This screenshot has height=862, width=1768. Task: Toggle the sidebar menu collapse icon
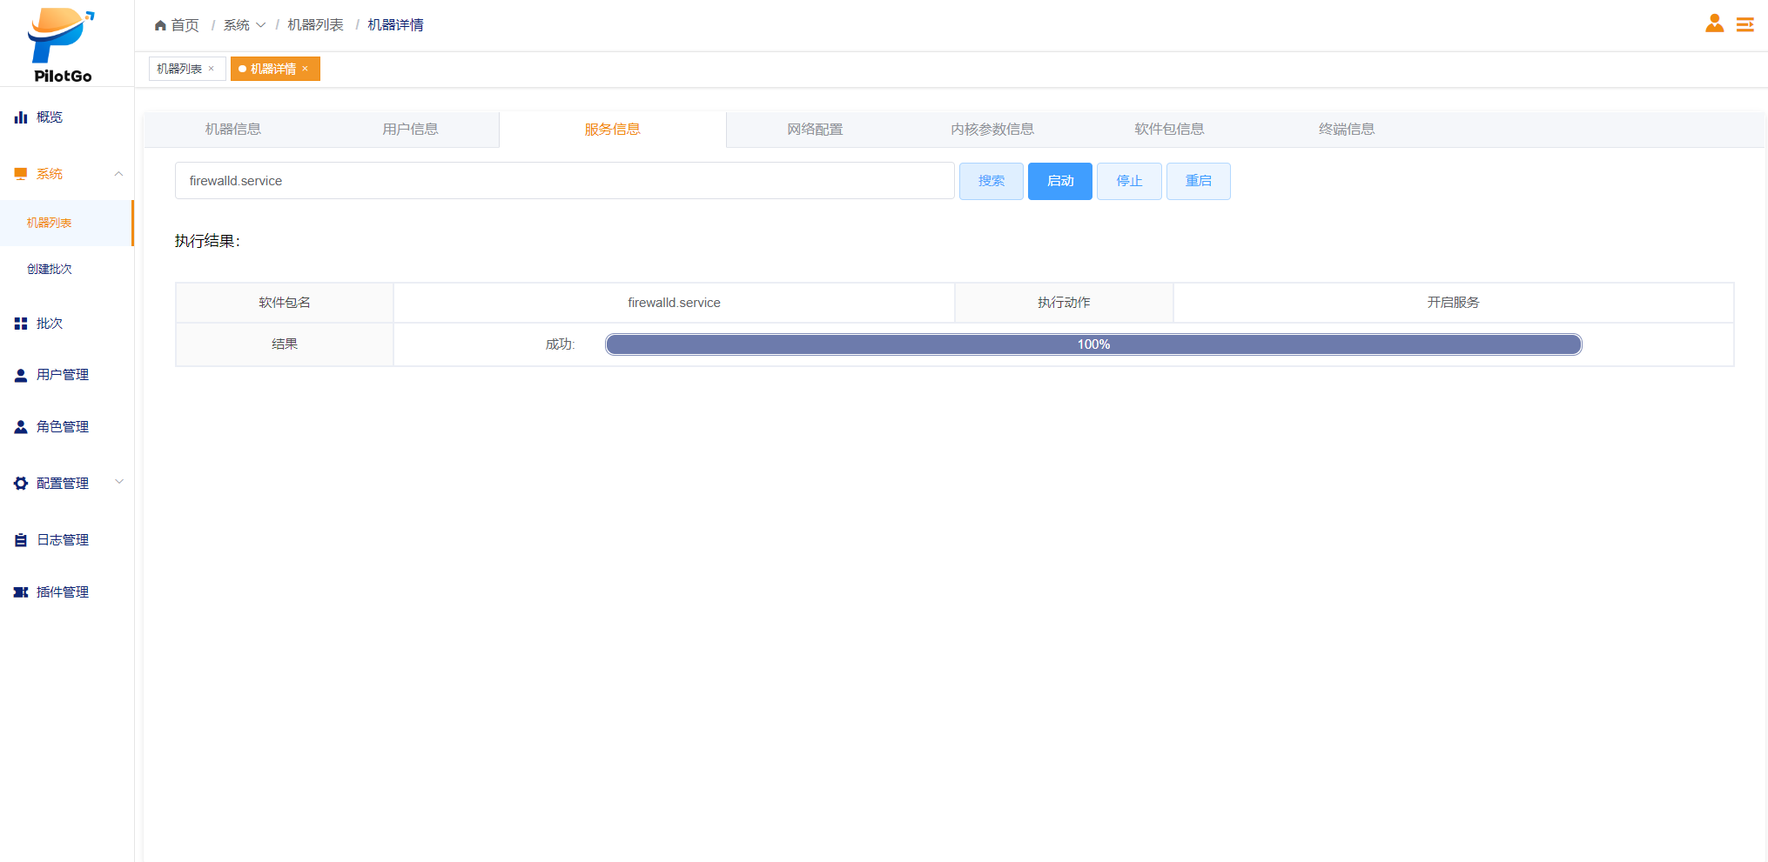pos(1744,24)
